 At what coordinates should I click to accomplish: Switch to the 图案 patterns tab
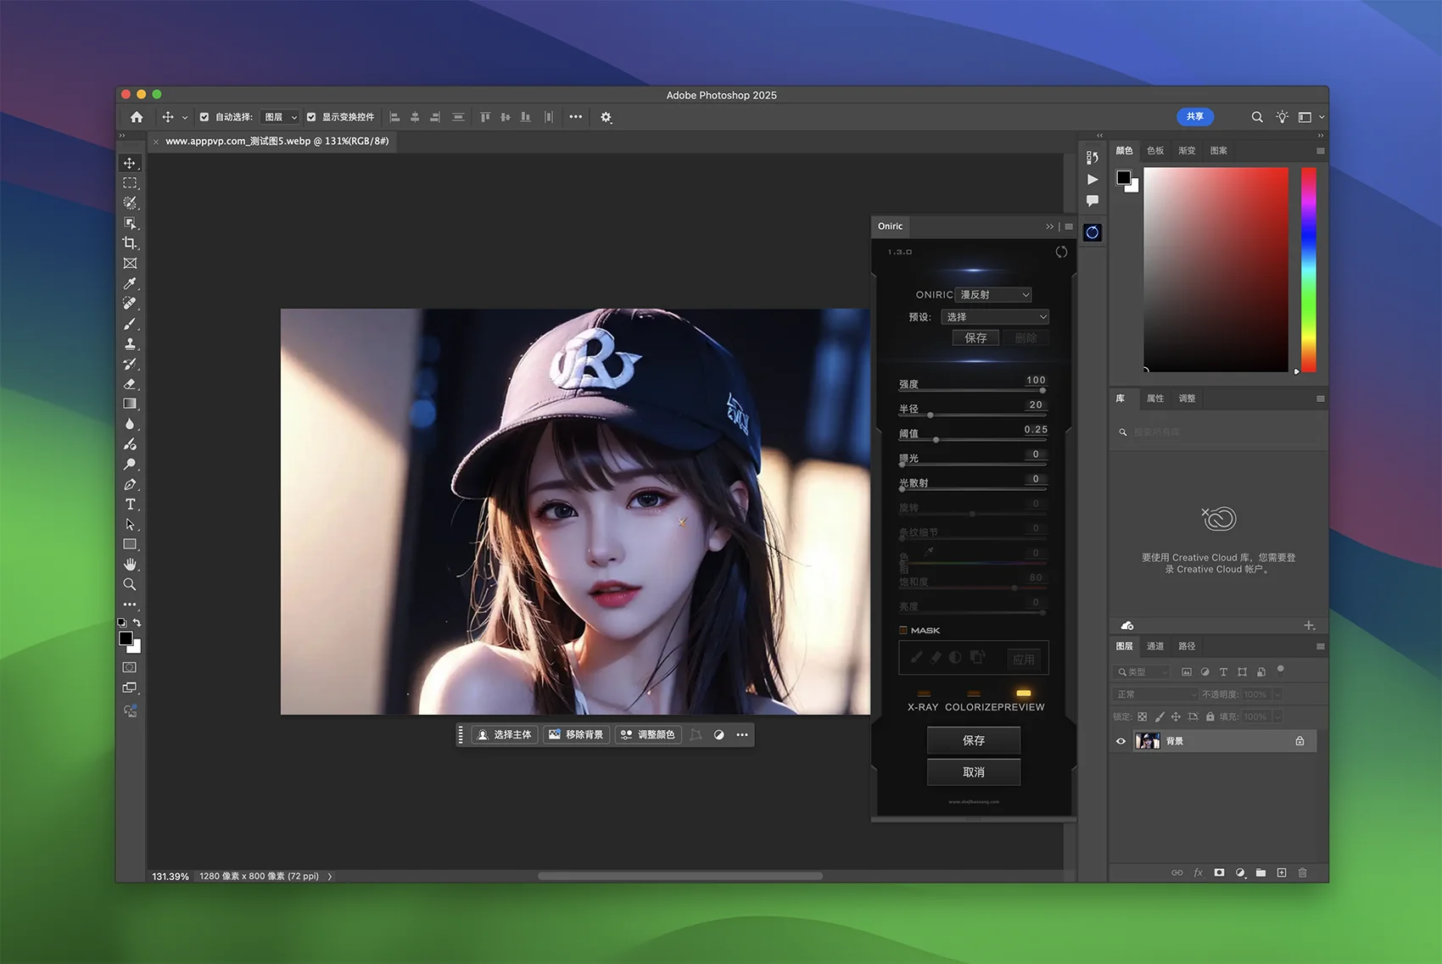click(x=1219, y=151)
